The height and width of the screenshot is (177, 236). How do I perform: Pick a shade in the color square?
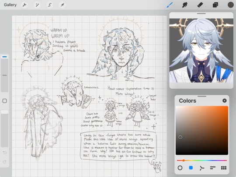202,130
